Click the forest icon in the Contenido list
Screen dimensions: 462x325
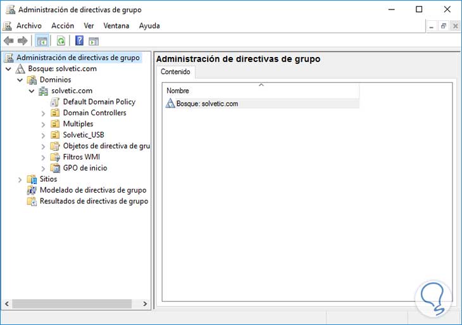click(x=170, y=103)
